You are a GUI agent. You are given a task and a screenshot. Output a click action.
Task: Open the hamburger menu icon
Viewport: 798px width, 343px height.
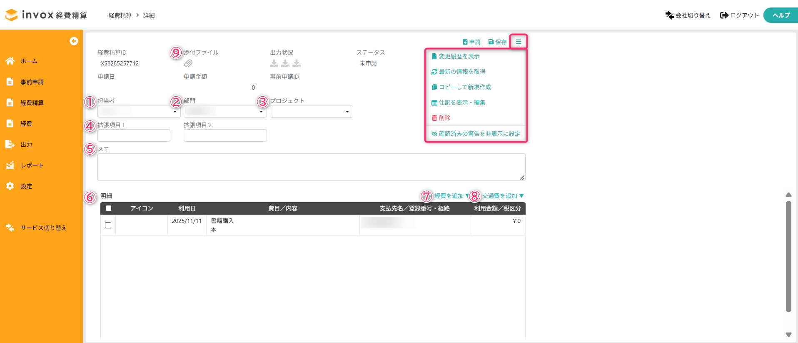tap(519, 42)
